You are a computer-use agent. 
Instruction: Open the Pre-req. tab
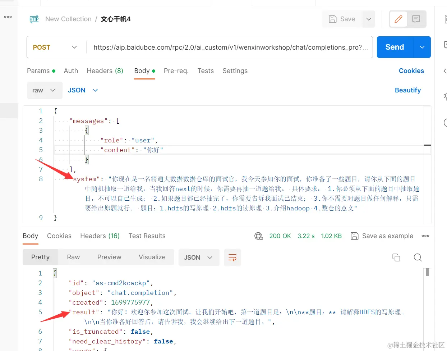pos(176,71)
